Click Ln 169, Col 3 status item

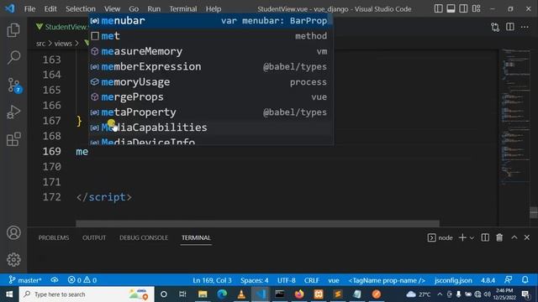(212, 280)
